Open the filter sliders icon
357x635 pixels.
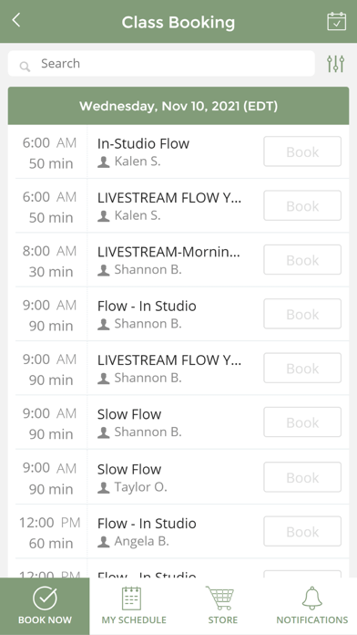(x=335, y=64)
